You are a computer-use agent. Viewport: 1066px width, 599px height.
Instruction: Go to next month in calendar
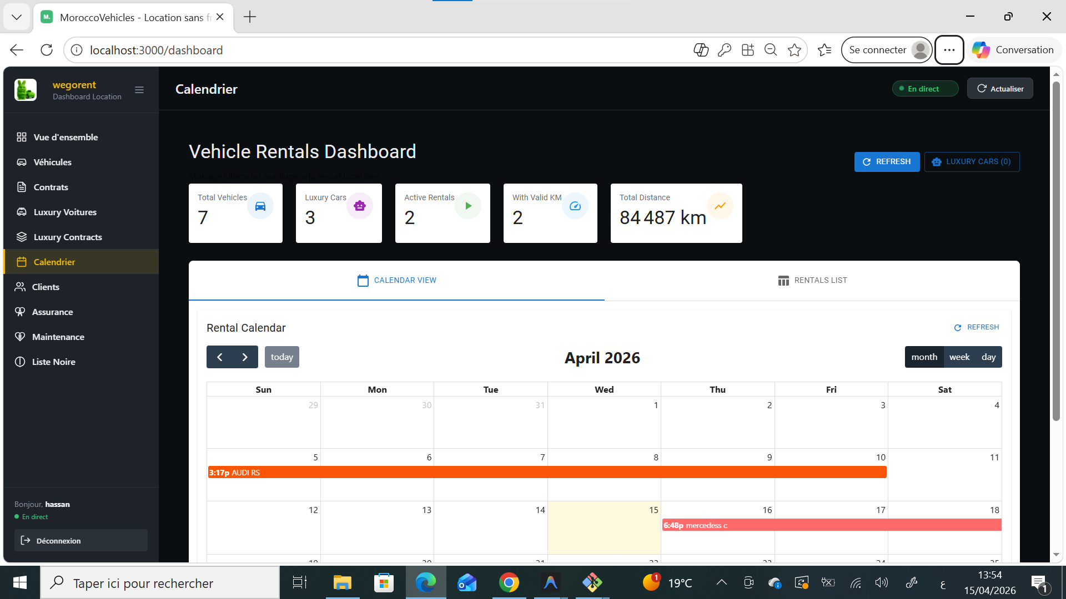(245, 357)
